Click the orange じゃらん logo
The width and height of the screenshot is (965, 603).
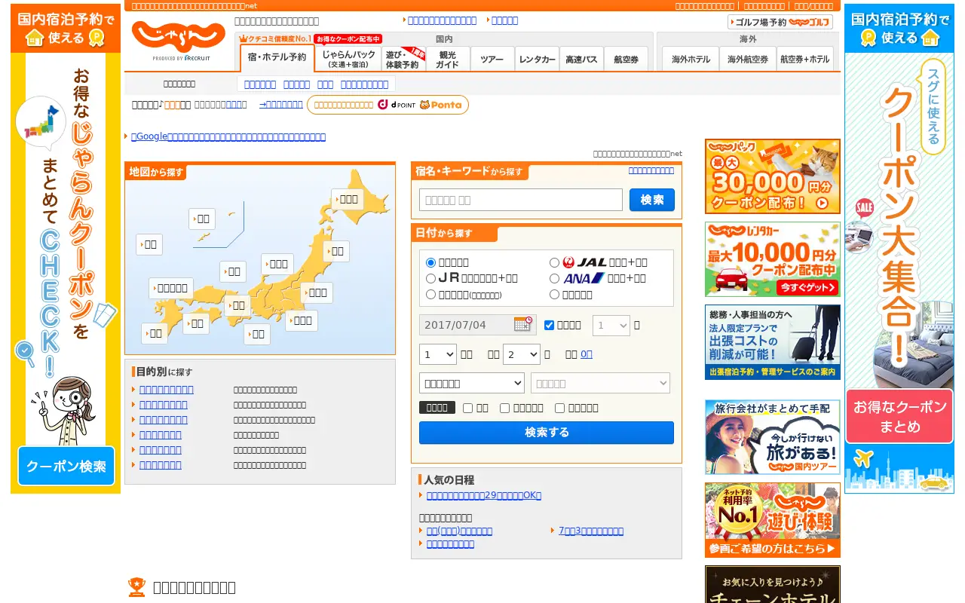click(179, 37)
